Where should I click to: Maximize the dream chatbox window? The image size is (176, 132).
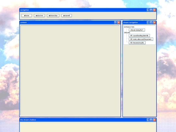[x=151, y=120]
